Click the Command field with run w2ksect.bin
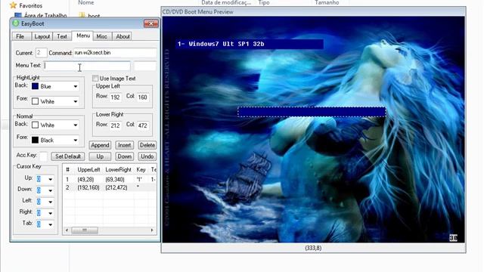 click(x=115, y=53)
